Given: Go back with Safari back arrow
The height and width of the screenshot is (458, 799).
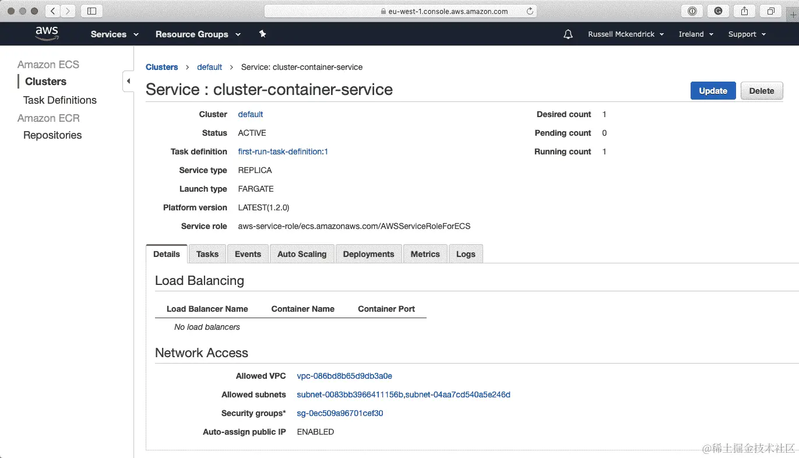Looking at the screenshot, I should click(x=52, y=11).
